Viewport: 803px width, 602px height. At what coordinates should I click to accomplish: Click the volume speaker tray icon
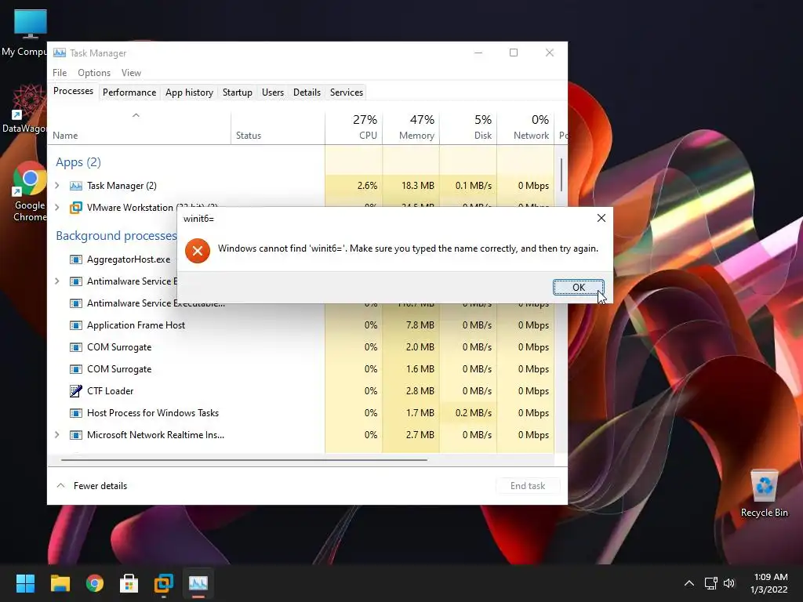(x=729, y=583)
